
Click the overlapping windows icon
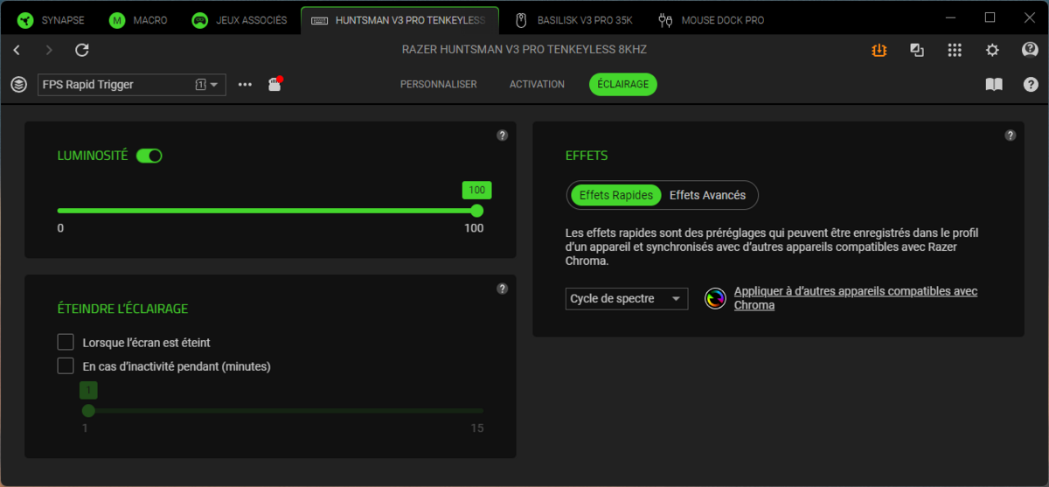(x=917, y=50)
